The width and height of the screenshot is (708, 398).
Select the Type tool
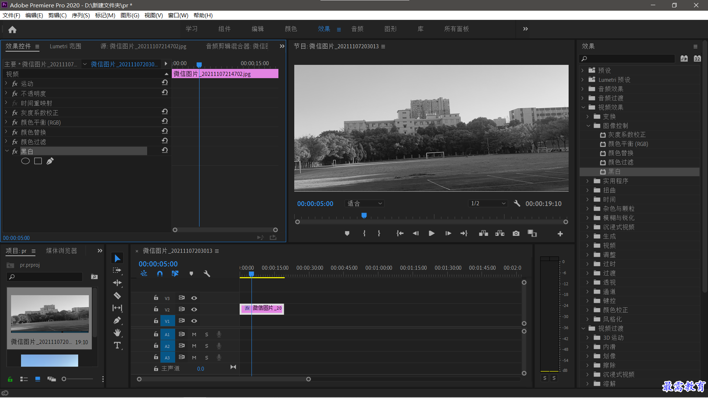tap(117, 345)
